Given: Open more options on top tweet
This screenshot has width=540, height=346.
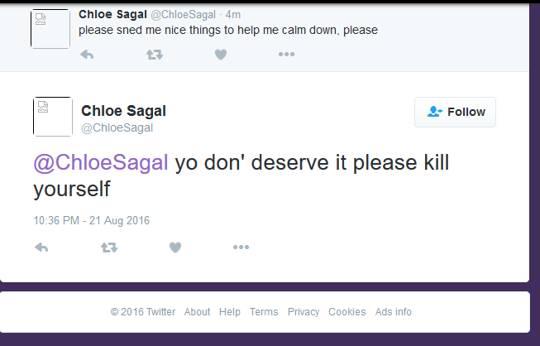Looking at the screenshot, I should [286, 54].
